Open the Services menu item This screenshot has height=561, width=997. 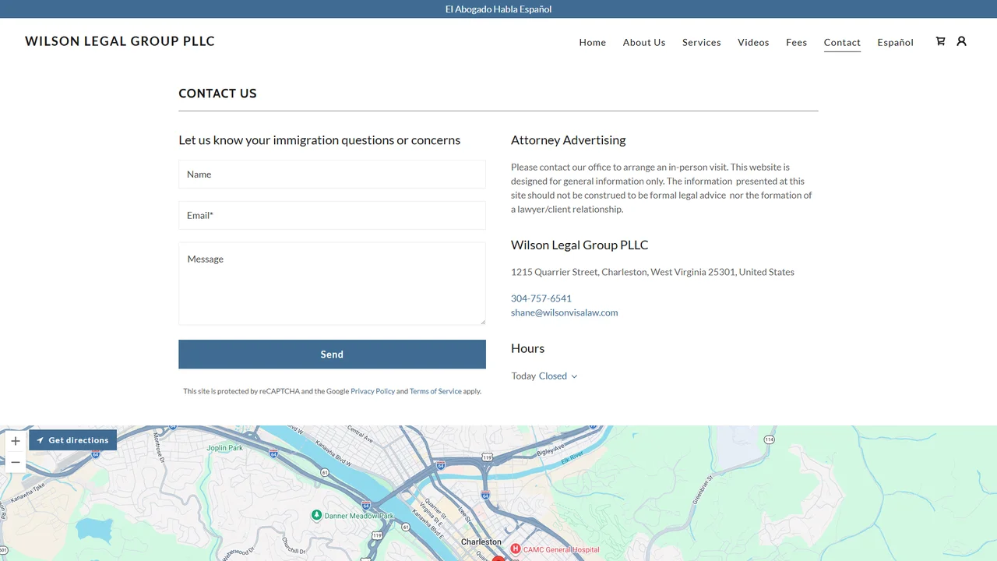point(702,42)
